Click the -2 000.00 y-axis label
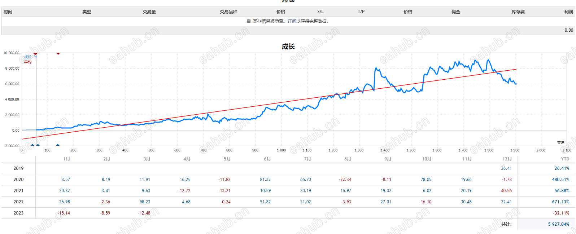576x234 pixels. click(x=11, y=146)
